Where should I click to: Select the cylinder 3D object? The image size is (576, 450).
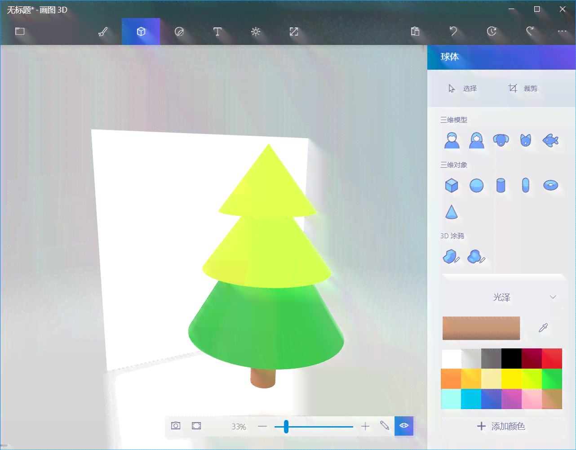click(x=501, y=185)
